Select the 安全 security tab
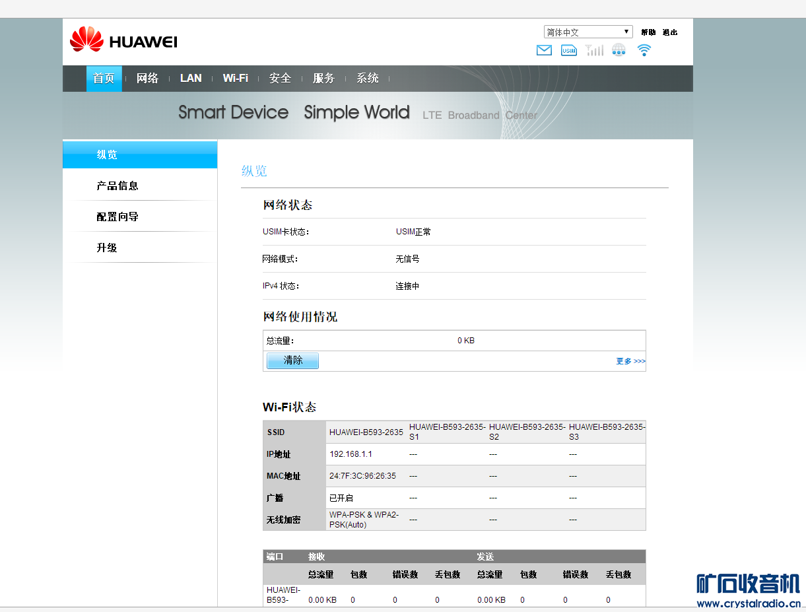The width and height of the screenshot is (806, 612). [x=280, y=79]
